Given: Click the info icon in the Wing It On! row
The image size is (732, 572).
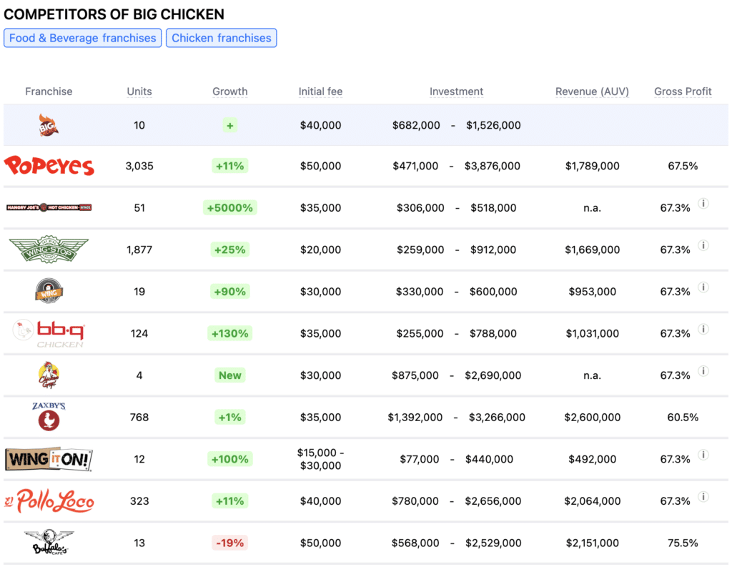Looking at the screenshot, I should click(x=703, y=455).
